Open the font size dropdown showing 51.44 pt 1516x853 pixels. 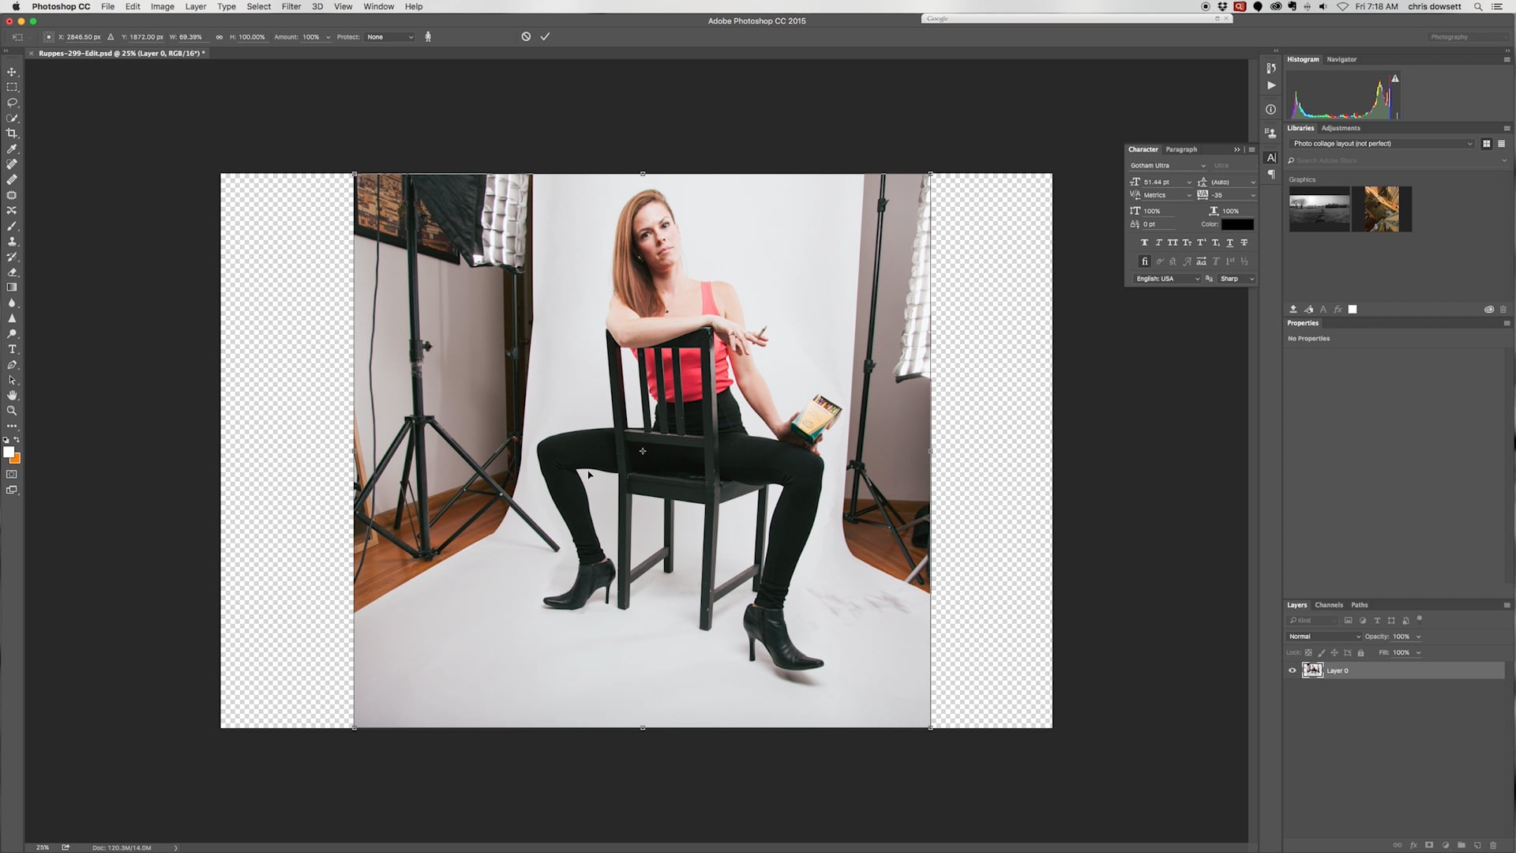pyautogui.click(x=1189, y=182)
